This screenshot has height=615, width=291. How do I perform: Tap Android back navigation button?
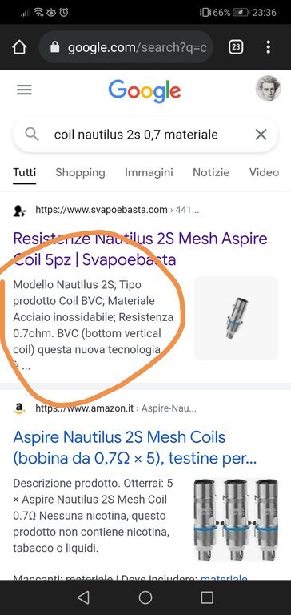click(x=83, y=597)
